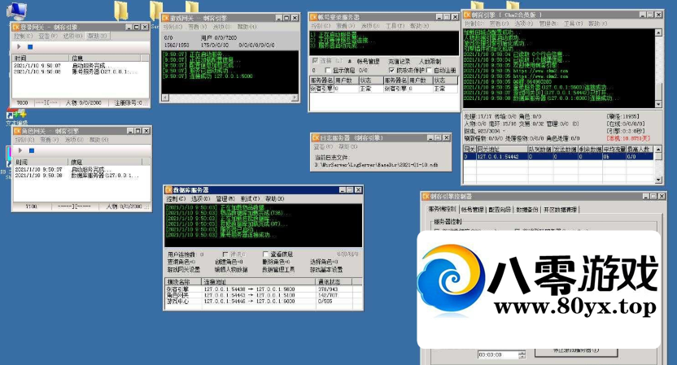Click down arrow of 刺客引擎 log scrollbar
This screenshot has height=365, width=677.
pyautogui.click(x=658, y=104)
